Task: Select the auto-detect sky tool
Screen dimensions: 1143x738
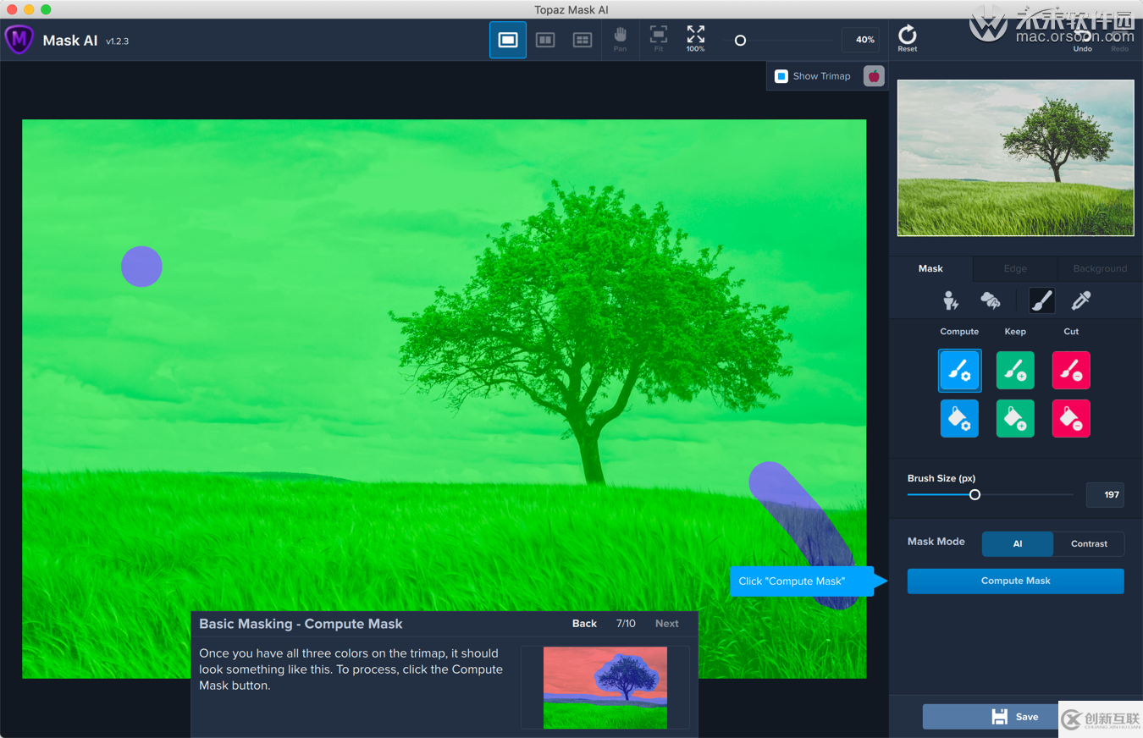Action: (990, 300)
